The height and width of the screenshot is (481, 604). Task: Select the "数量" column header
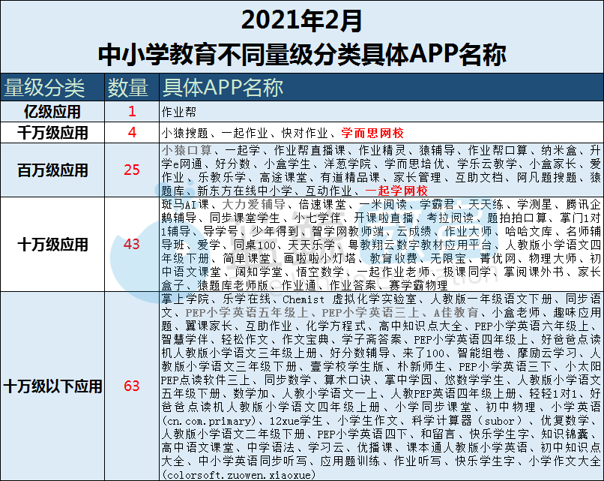click(x=128, y=88)
